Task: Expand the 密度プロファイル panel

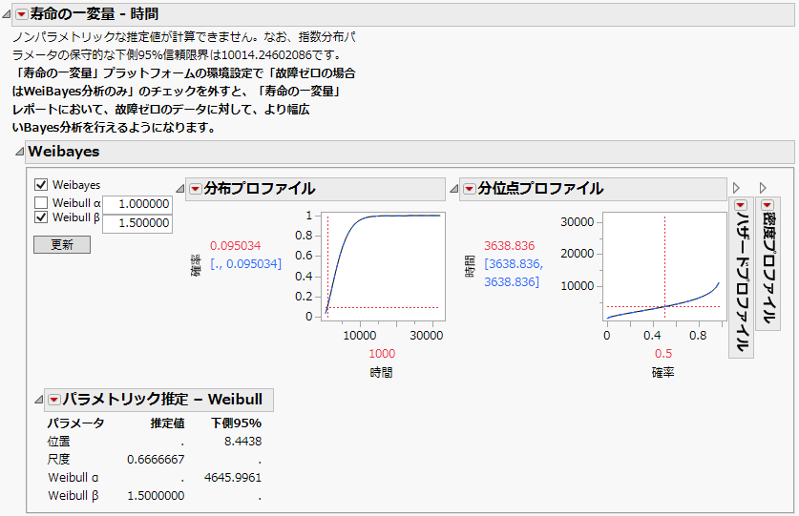Action: [x=763, y=188]
